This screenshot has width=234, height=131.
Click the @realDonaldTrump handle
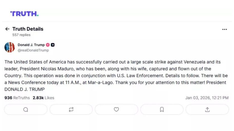coord(33,50)
